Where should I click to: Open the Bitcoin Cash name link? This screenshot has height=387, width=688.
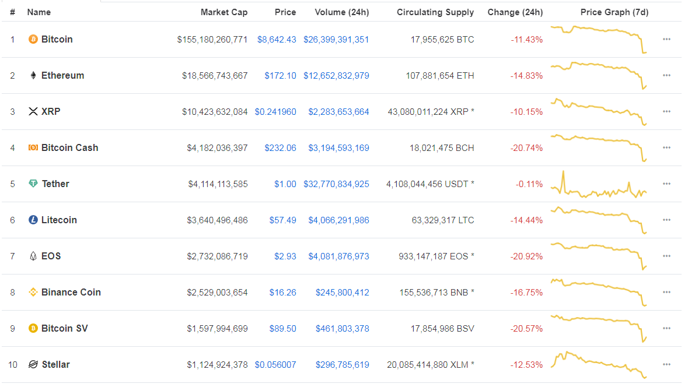coord(69,147)
